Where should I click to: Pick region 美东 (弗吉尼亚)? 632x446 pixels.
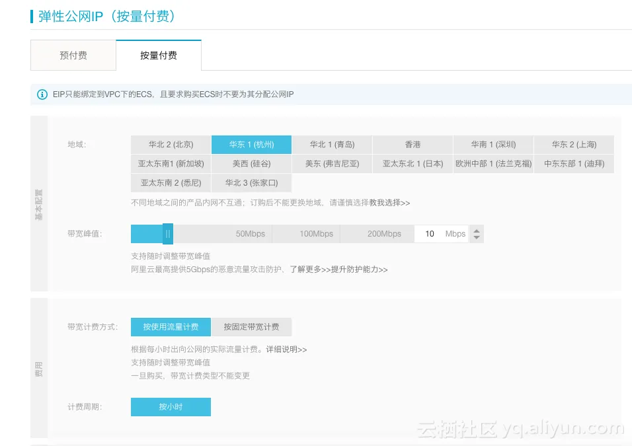(332, 164)
